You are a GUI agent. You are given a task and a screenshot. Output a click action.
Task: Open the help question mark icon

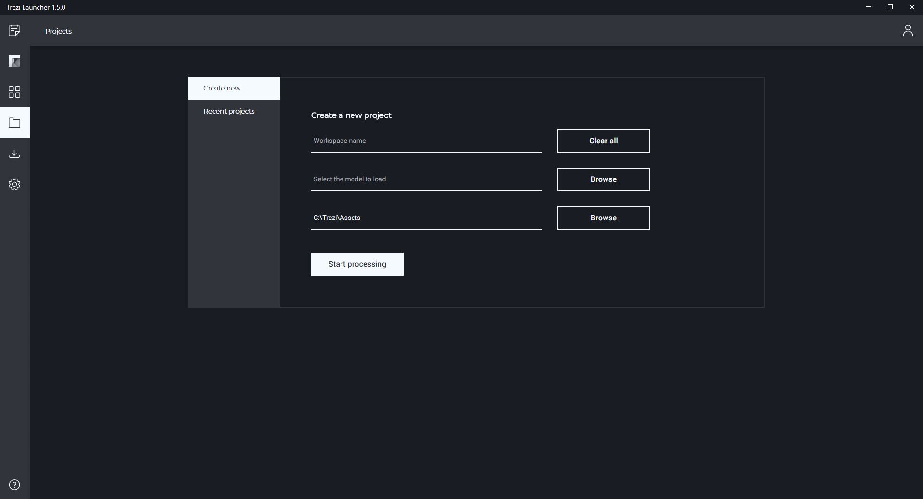point(14,485)
